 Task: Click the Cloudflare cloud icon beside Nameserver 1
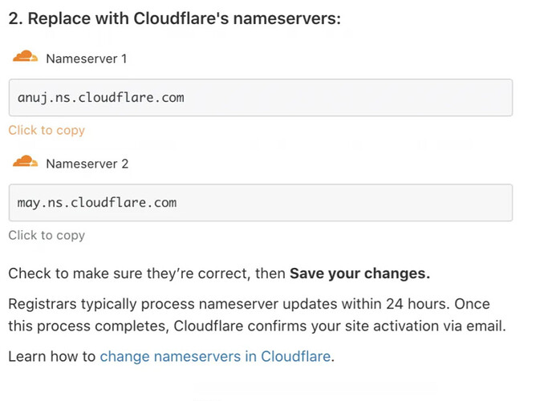(25, 57)
